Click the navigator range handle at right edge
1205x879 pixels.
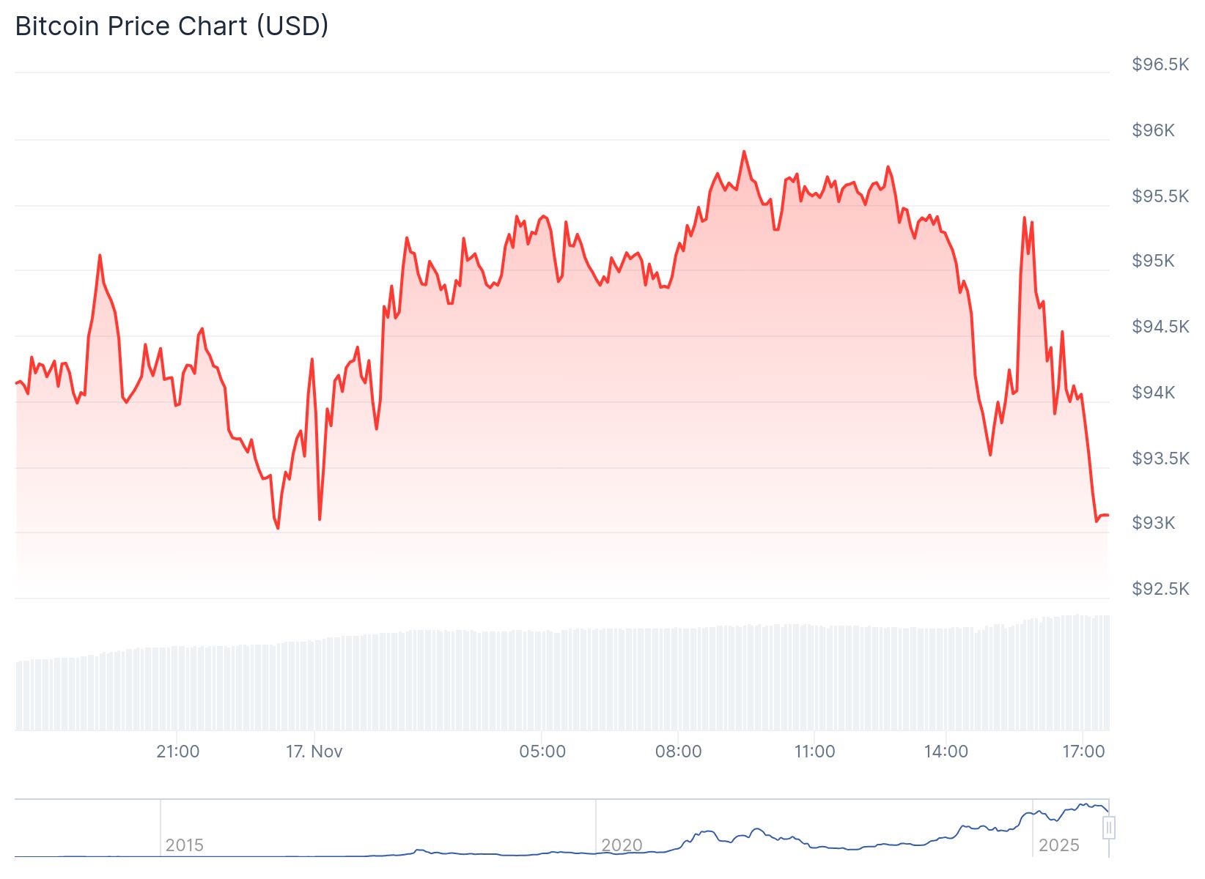[x=1109, y=828]
